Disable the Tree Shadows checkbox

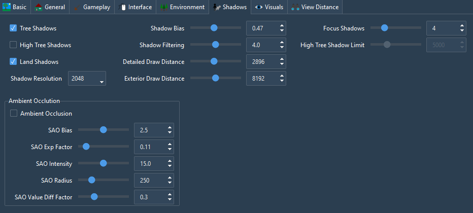point(13,28)
